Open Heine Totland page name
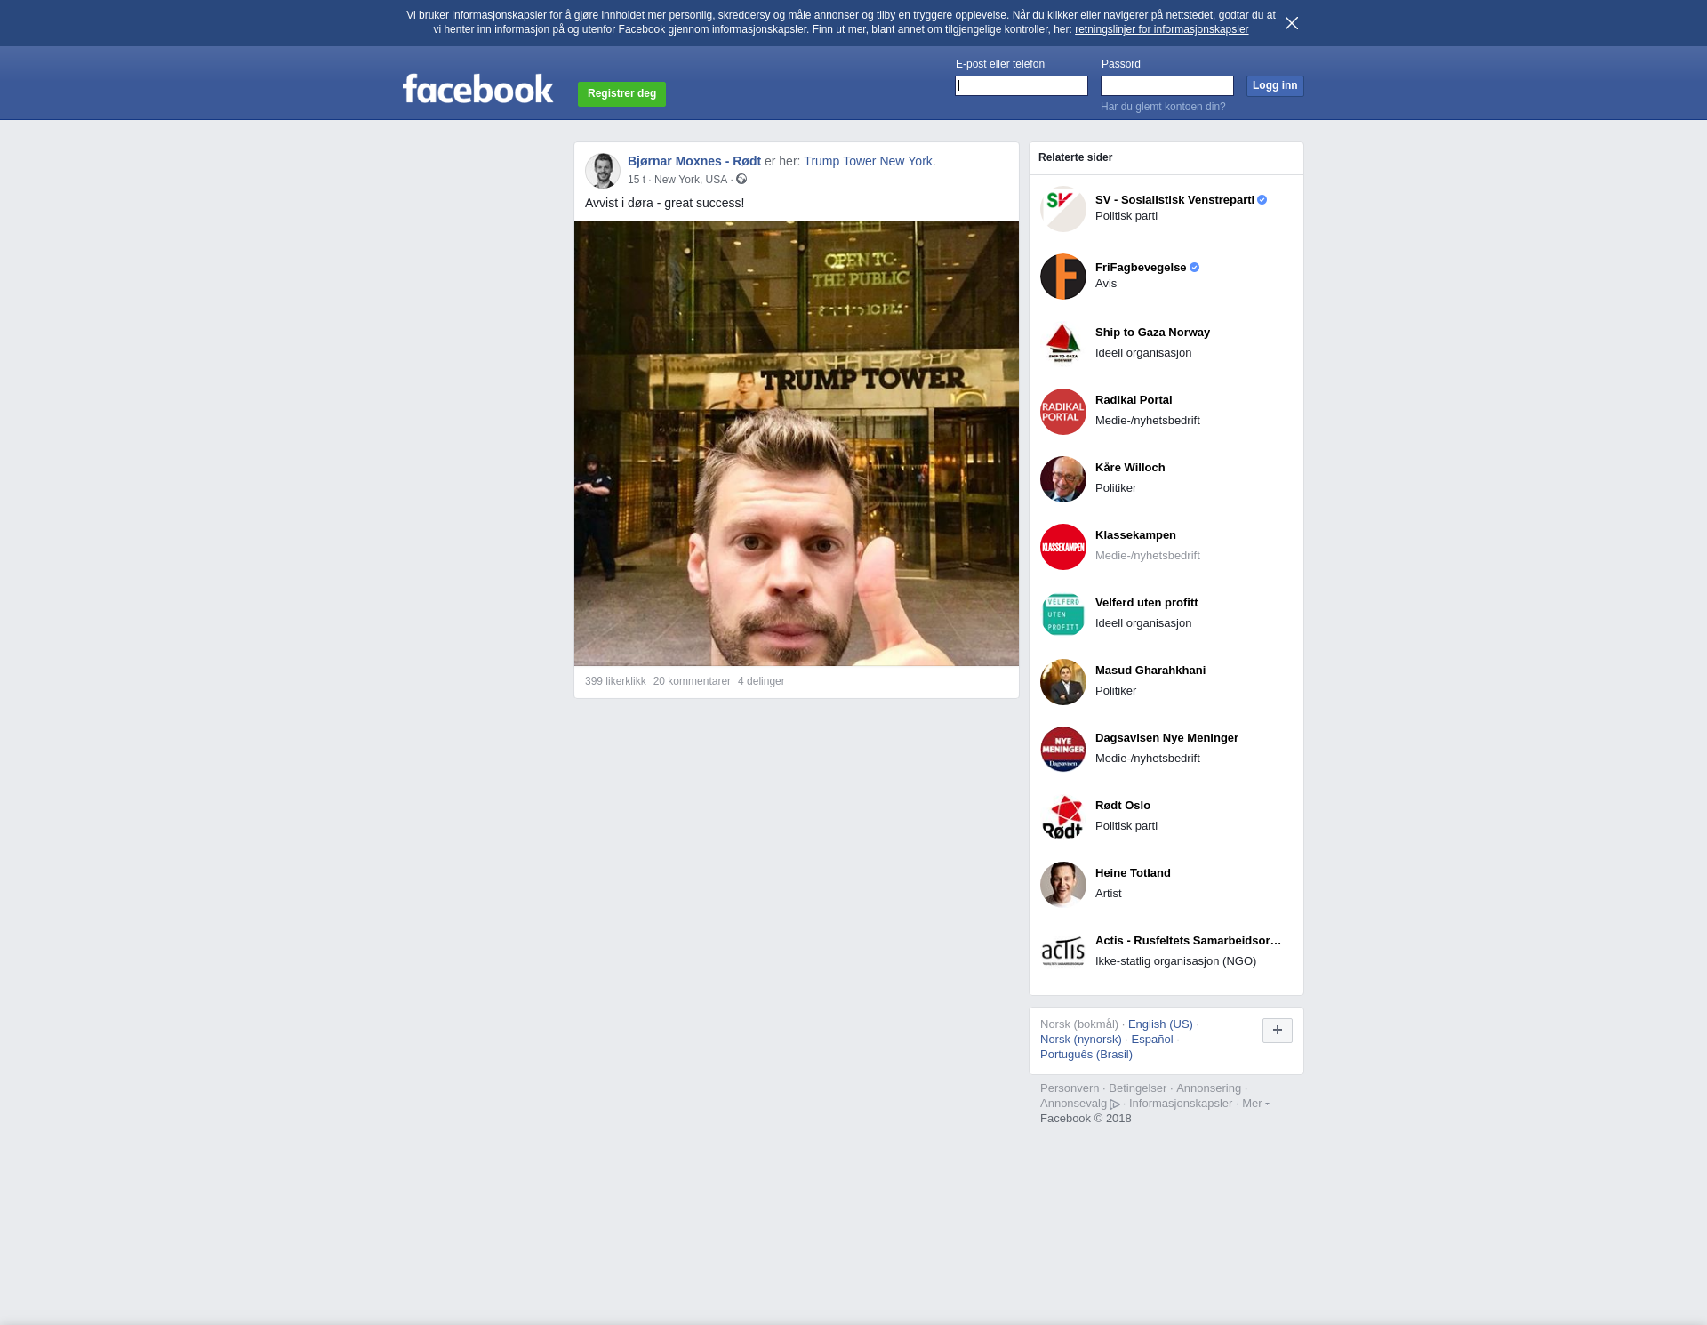 tap(1133, 873)
